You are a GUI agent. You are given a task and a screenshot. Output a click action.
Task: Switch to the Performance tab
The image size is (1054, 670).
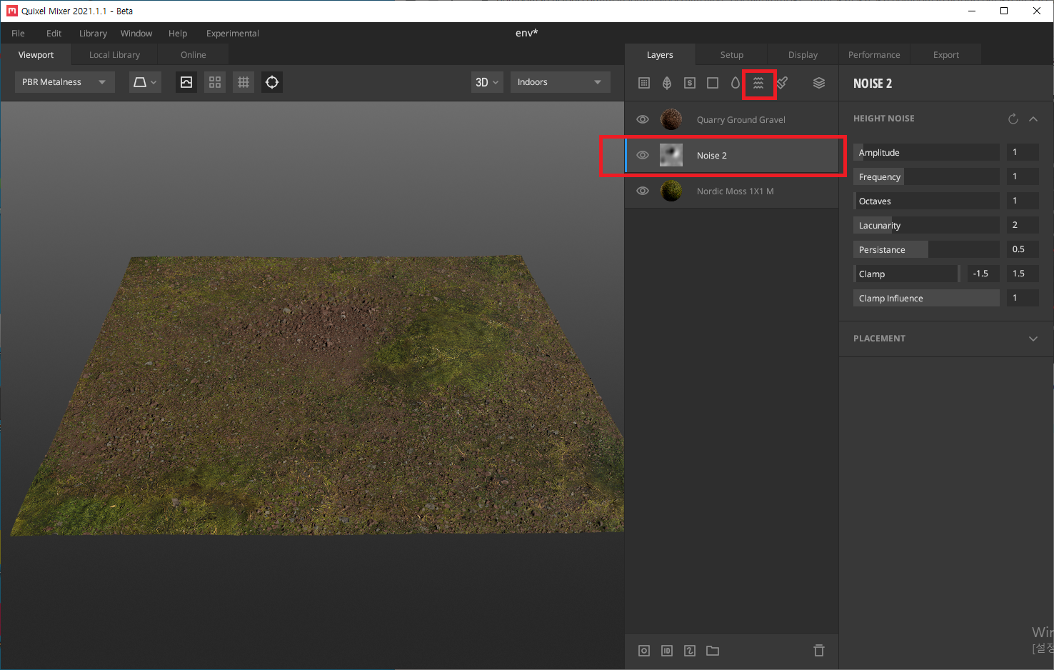(x=874, y=55)
